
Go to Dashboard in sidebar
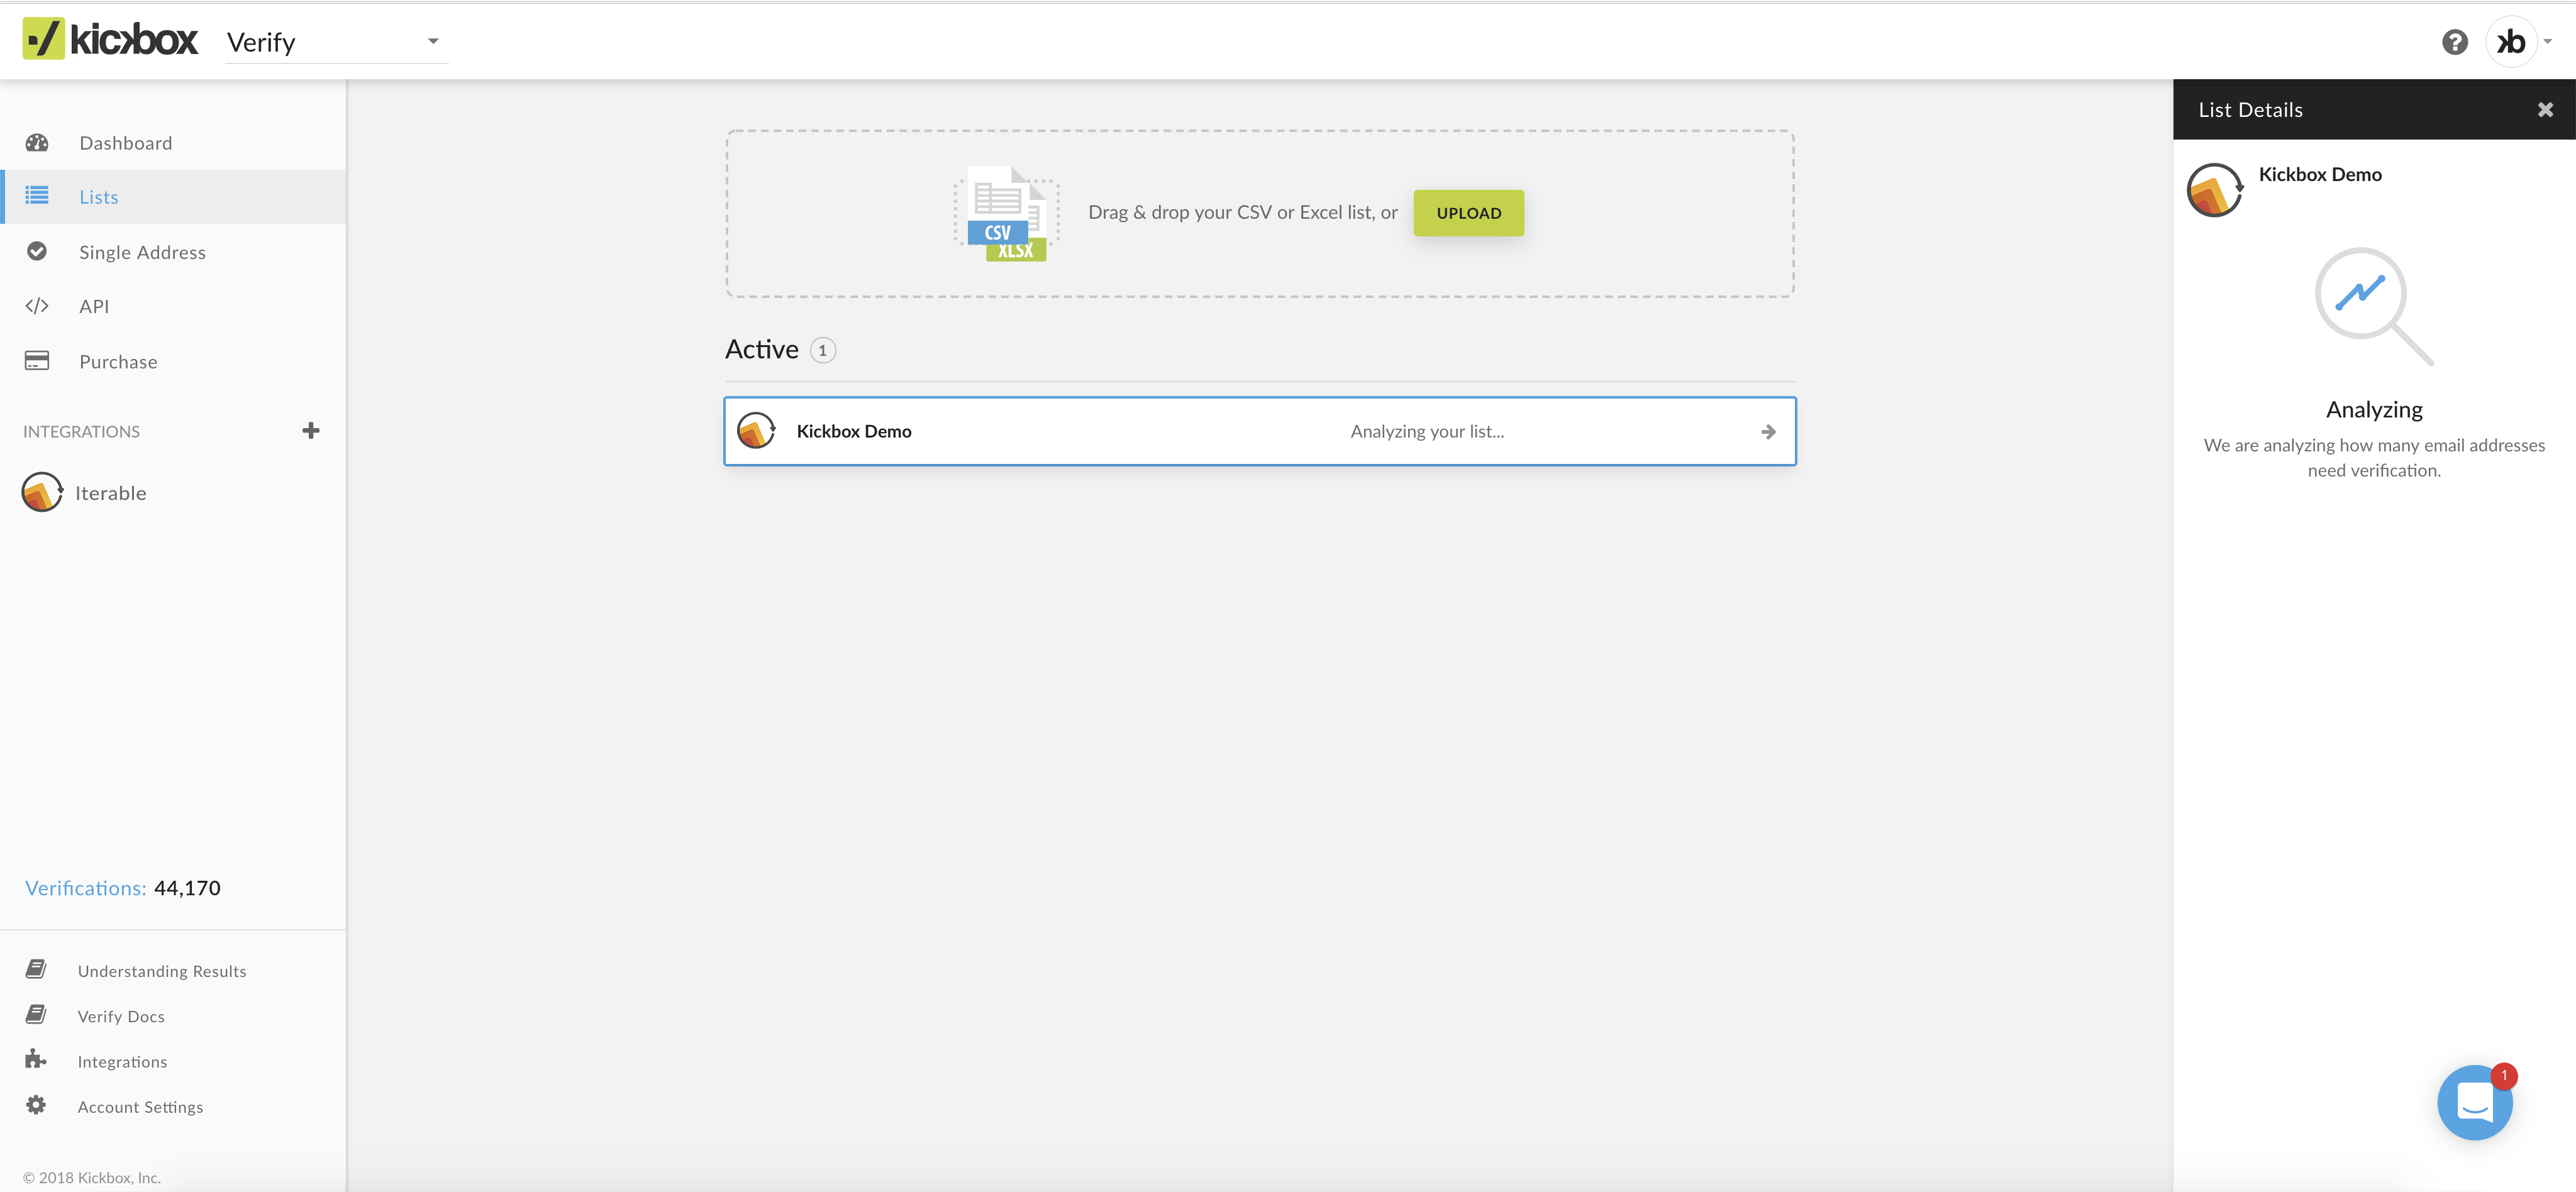[125, 143]
